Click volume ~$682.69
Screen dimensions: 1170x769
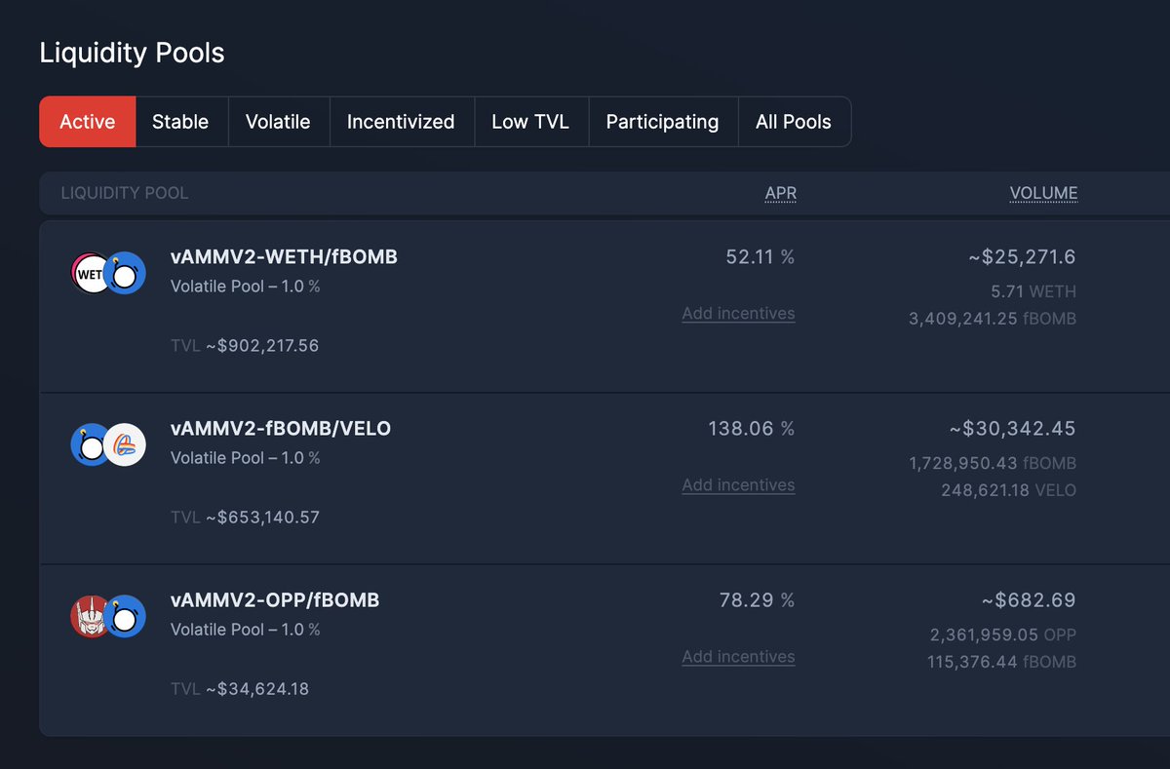(1029, 600)
